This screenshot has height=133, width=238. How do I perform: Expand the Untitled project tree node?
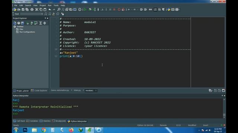[x=15, y=27]
